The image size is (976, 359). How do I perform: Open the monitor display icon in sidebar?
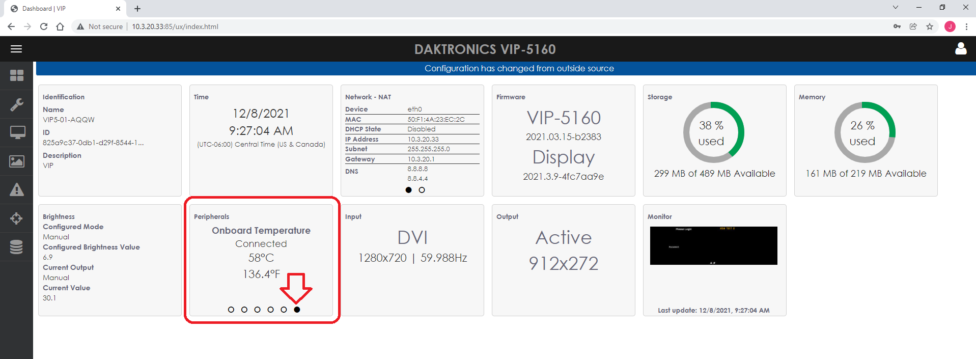point(17,133)
